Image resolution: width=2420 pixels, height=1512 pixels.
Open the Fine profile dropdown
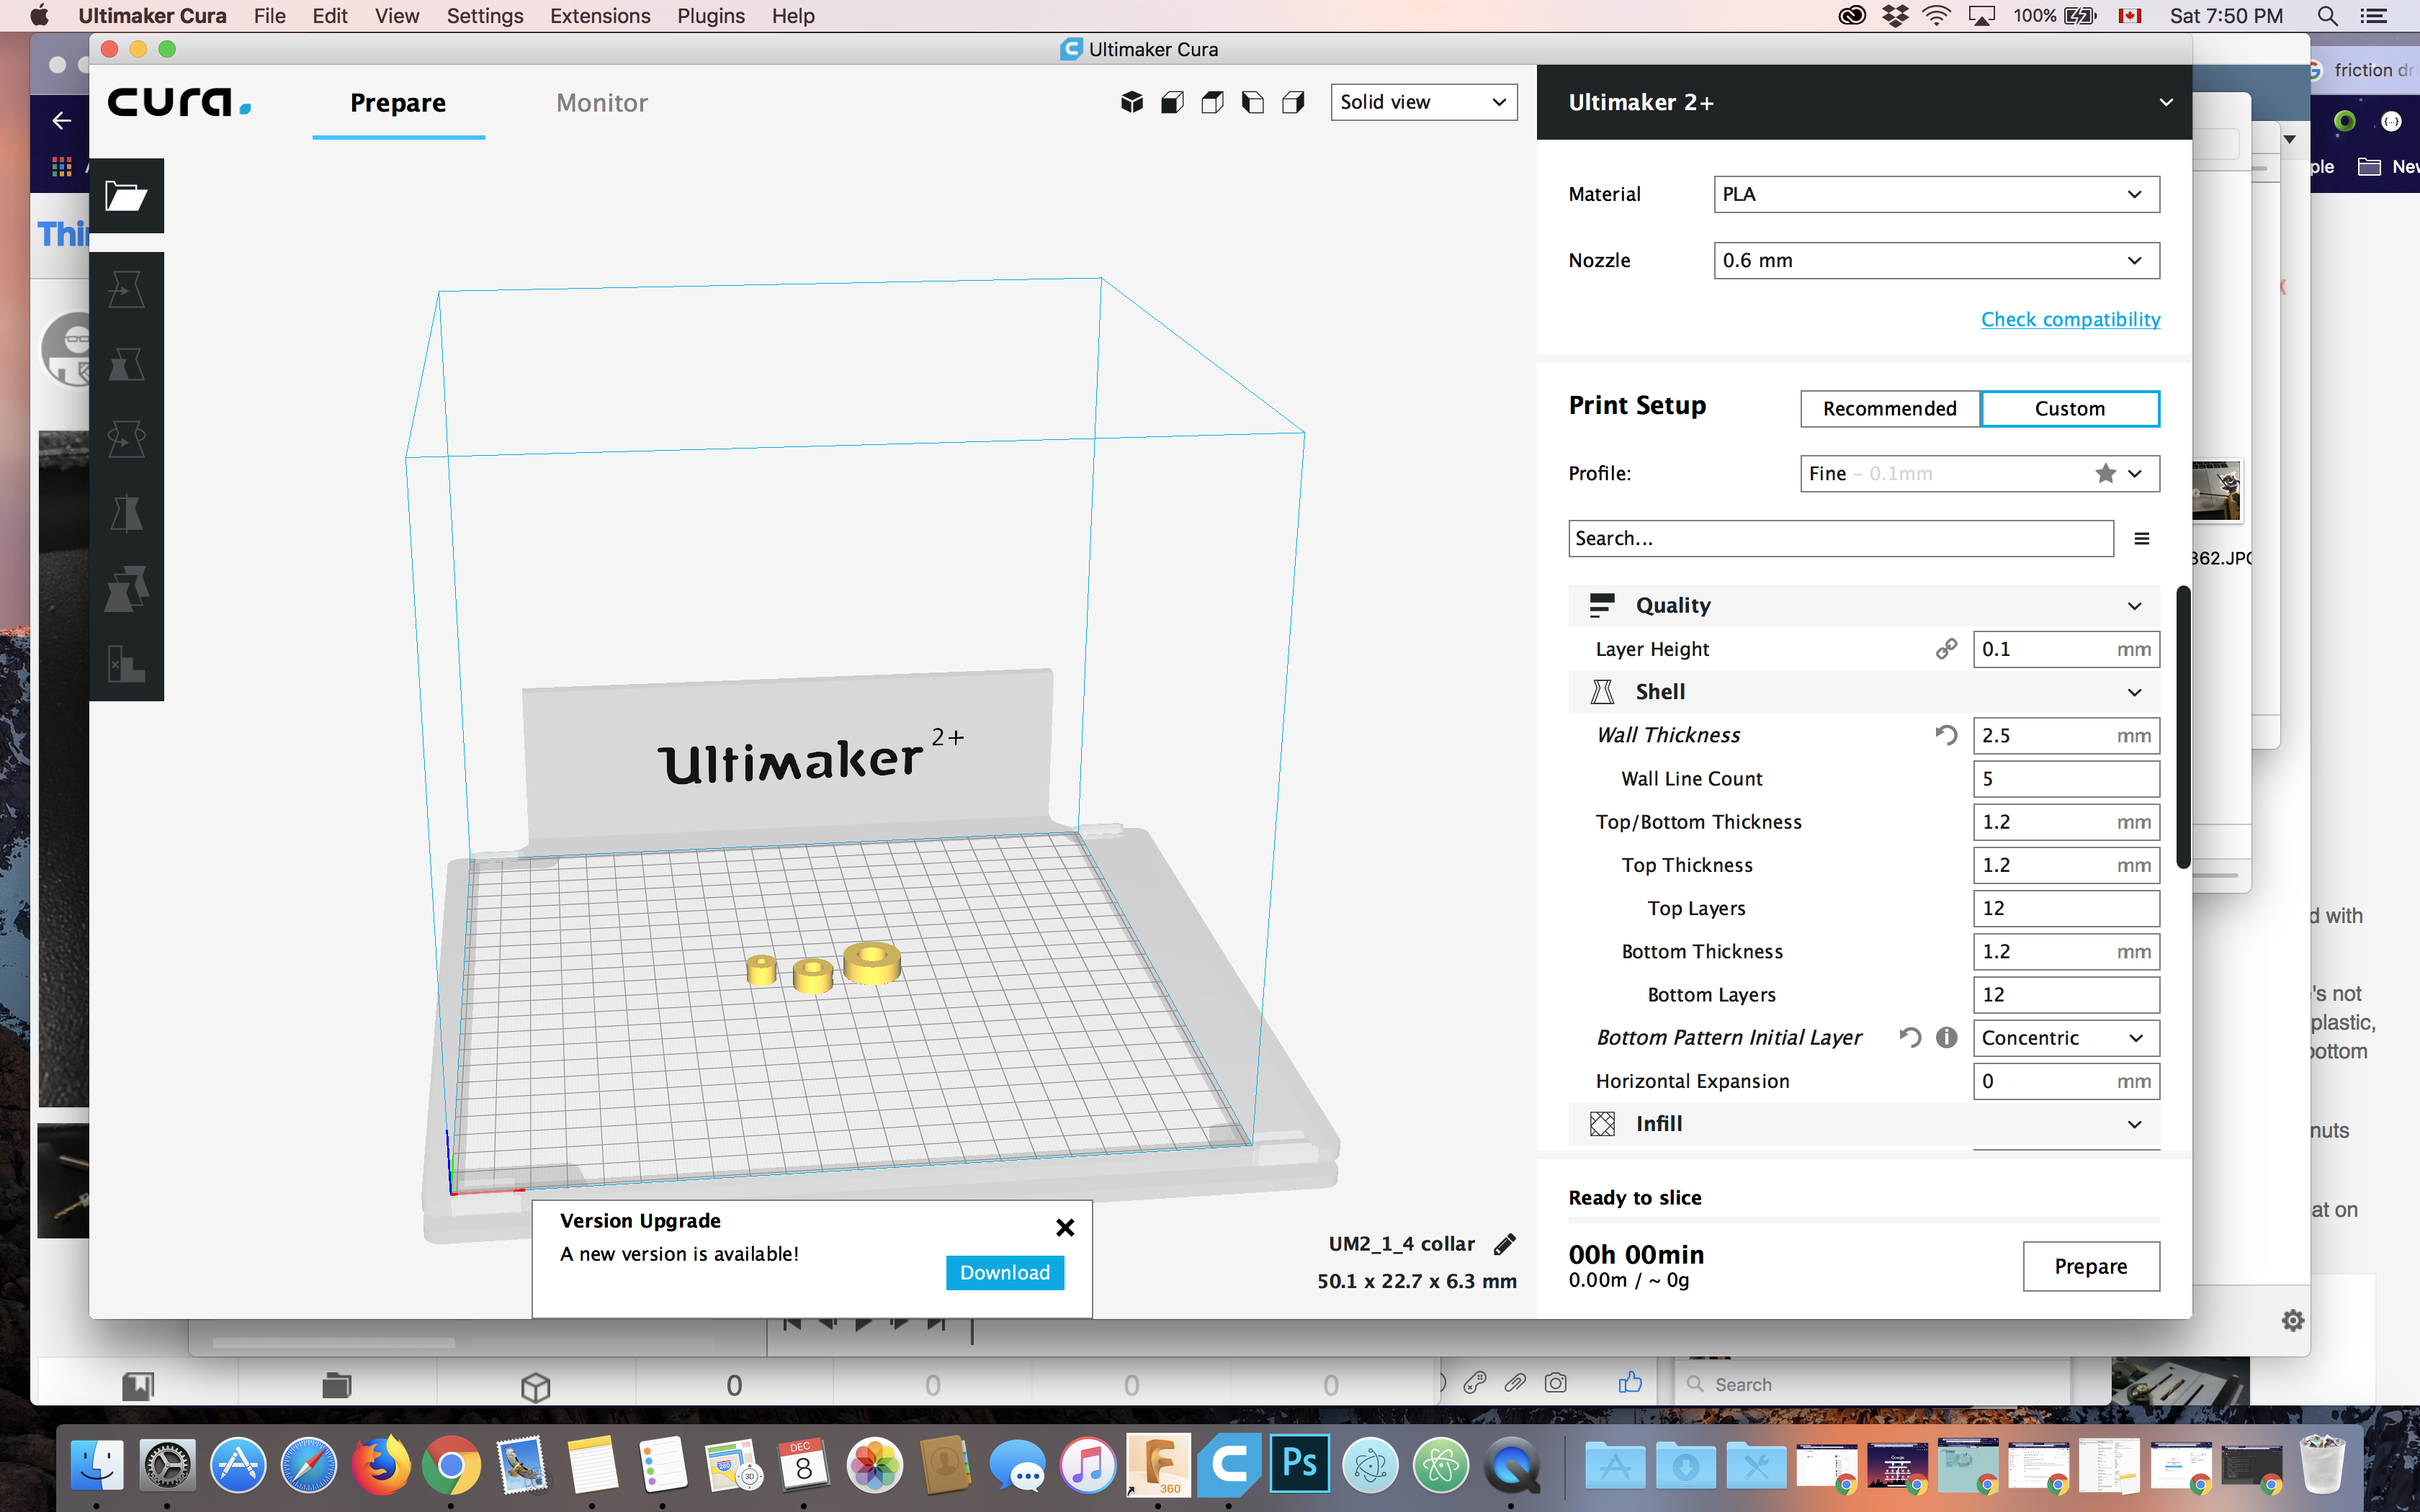click(x=1979, y=473)
